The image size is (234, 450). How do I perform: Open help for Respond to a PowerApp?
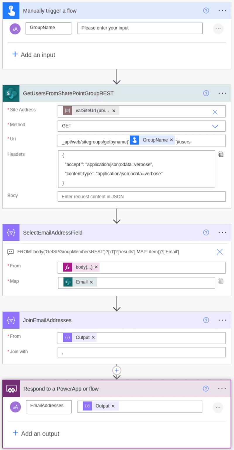206,389
